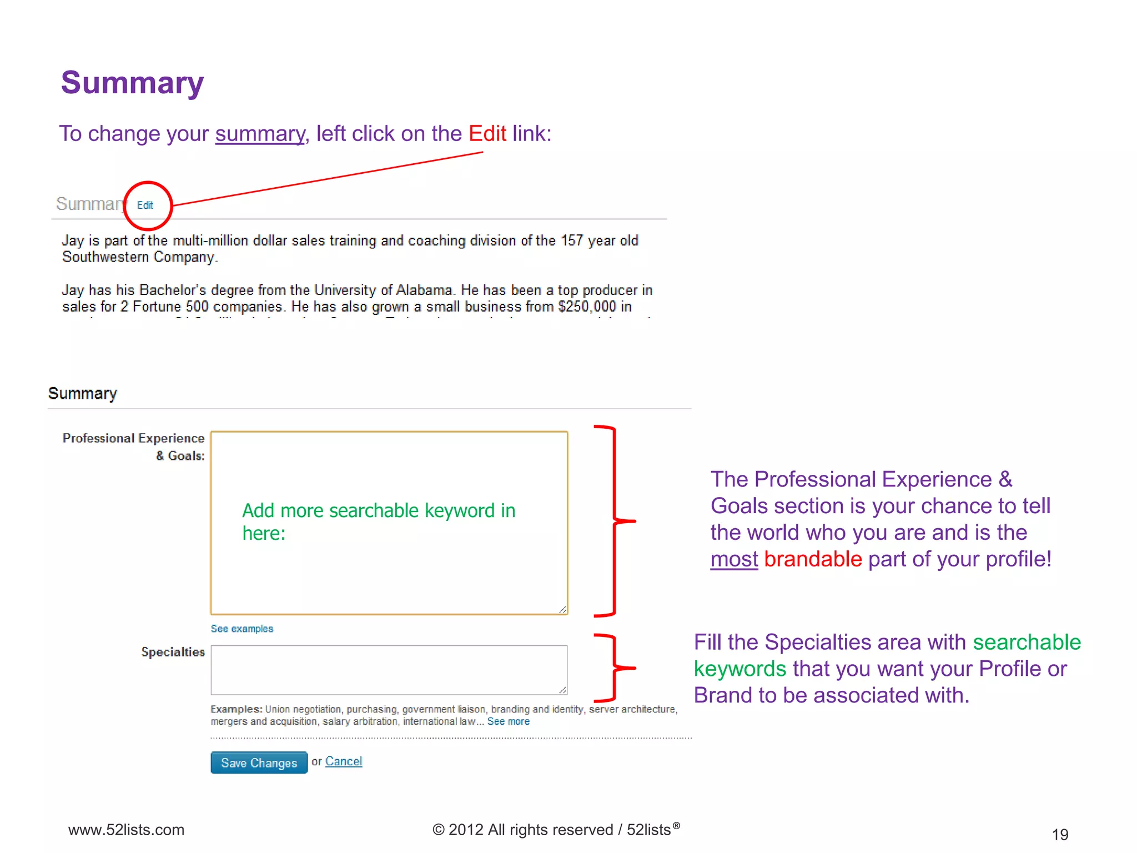Click the Save Changes button

point(259,762)
